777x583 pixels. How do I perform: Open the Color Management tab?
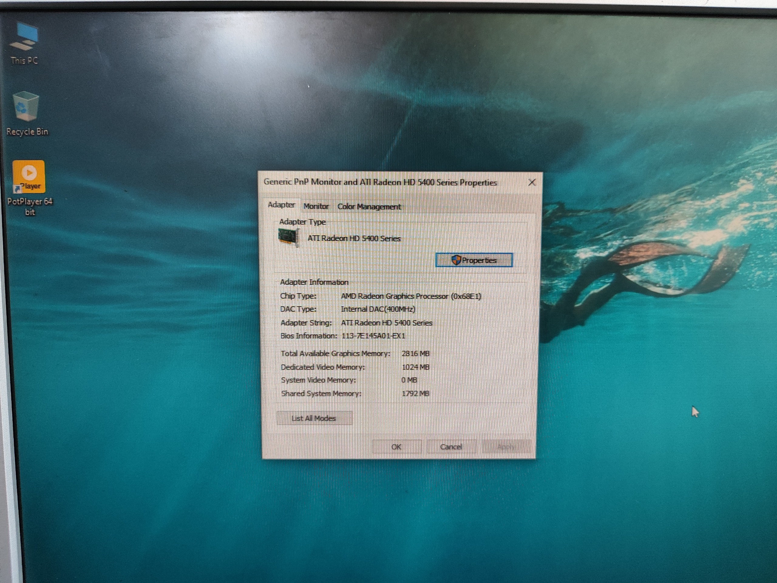point(369,207)
